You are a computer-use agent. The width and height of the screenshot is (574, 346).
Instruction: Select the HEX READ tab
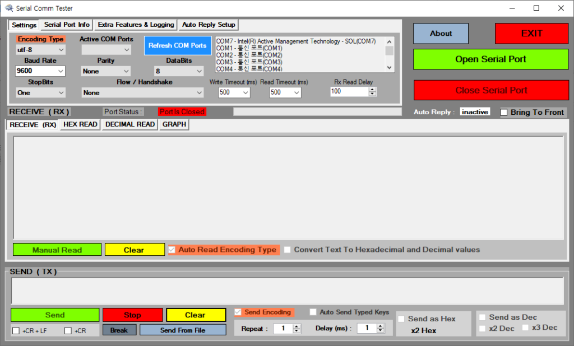coord(80,124)
